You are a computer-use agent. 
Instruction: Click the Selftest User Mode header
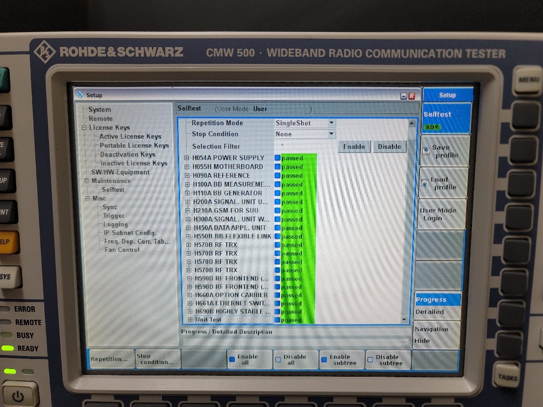pyautogui.click(x=297, y=109)
